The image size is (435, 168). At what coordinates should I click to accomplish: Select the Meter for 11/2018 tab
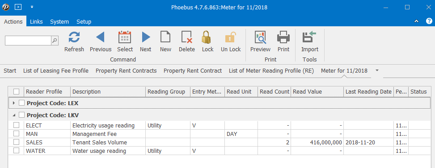(344, 71)
